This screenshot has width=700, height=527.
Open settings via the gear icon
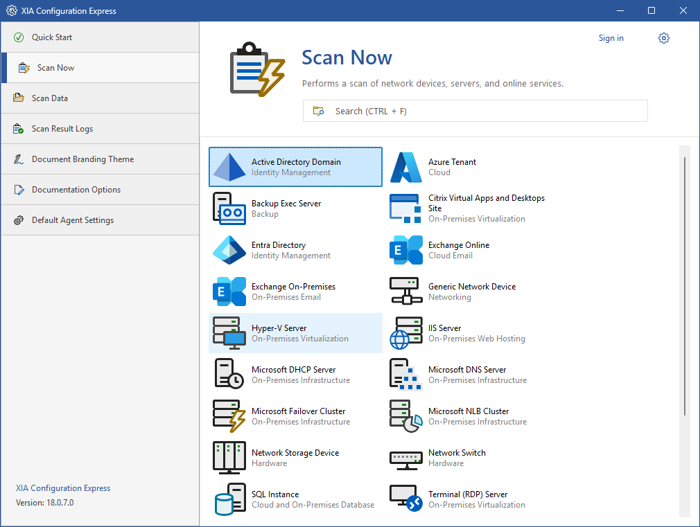664,38
